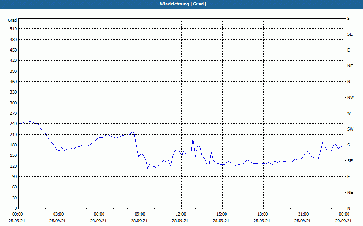Click the "Grad" unit label on y-axis
363x226 pixels.
point(12,20)
